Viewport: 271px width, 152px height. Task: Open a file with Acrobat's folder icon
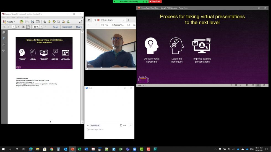pos(22,22)
